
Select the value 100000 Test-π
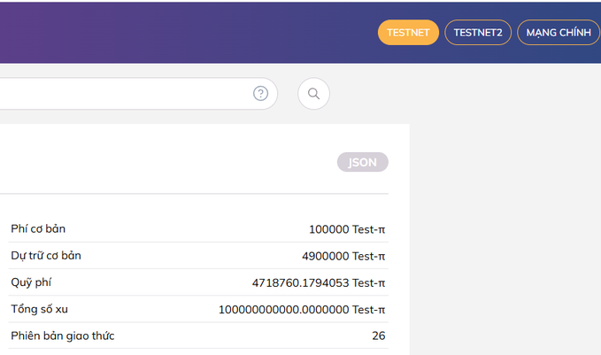coord(347,229)
